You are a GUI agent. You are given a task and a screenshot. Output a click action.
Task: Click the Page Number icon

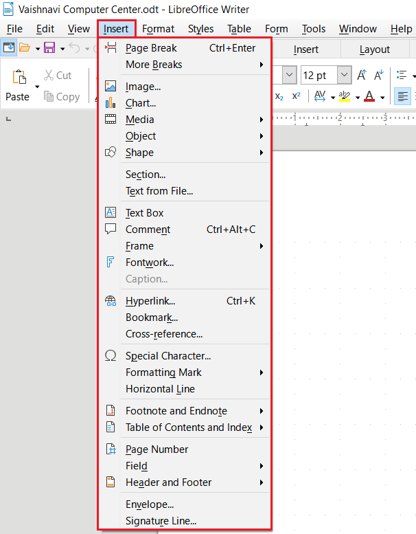click(111, 449)
